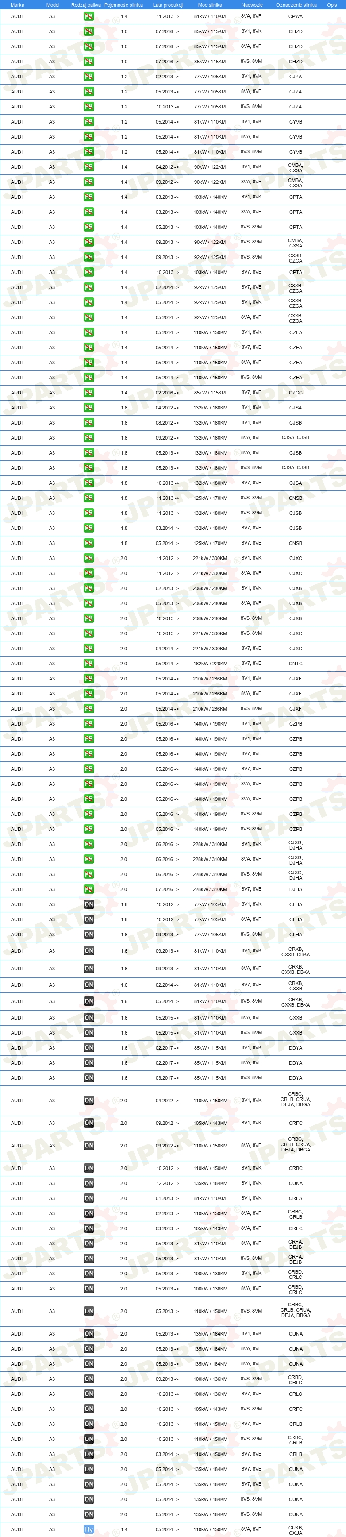Click the PB petrol icon in the CPWA row

(x=88, y=17)
